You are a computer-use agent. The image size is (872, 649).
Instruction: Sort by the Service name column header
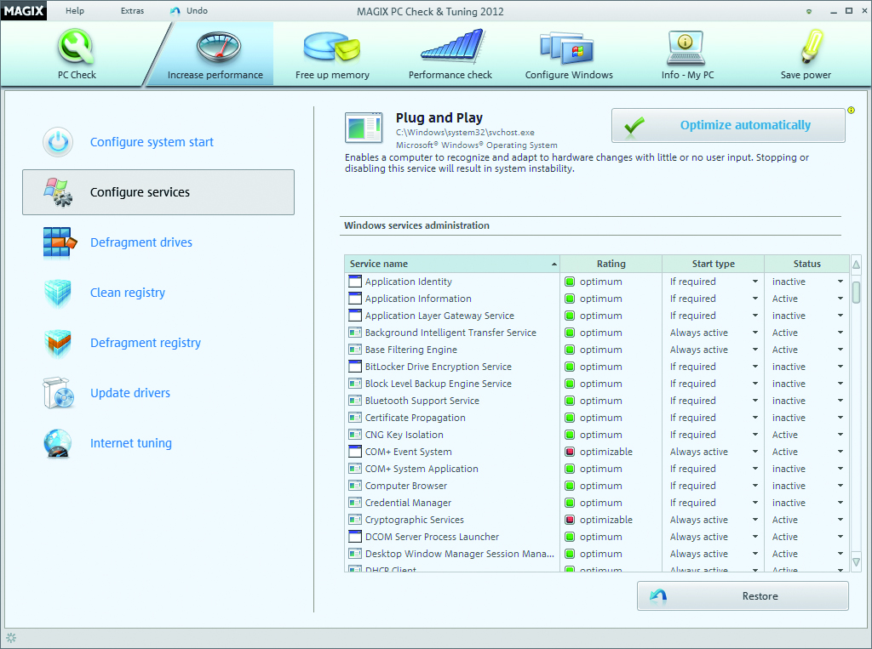(x=452, y=264)
